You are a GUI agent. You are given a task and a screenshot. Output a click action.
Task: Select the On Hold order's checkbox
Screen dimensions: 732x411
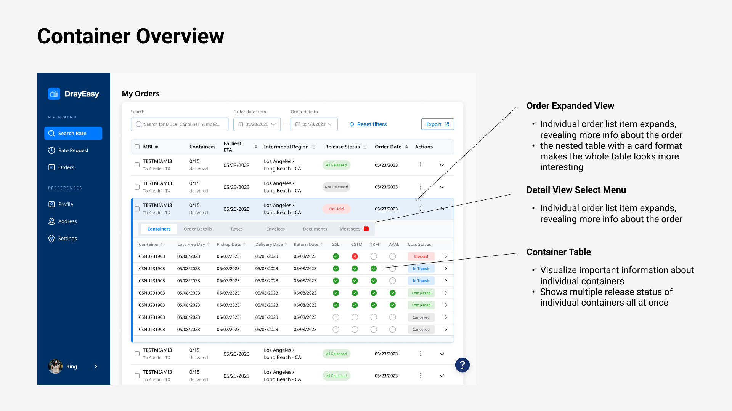(137, 209)
